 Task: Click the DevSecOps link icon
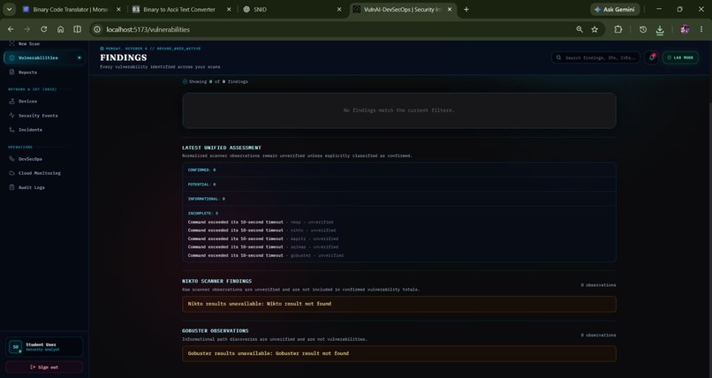(11, 159)
